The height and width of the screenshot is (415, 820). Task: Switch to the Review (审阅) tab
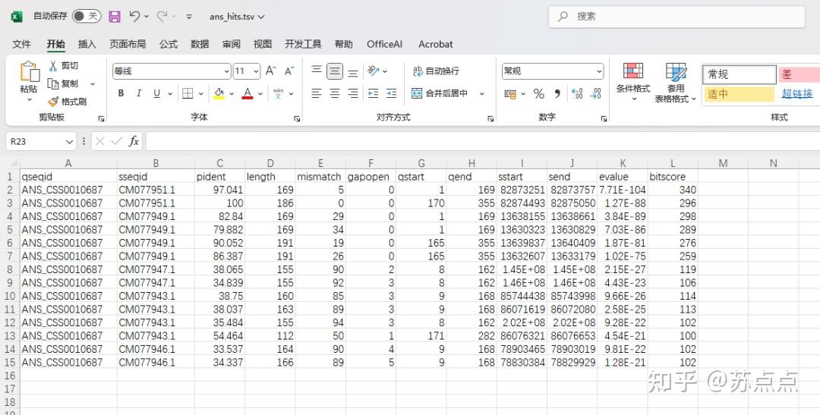click(x=231, y=44)
